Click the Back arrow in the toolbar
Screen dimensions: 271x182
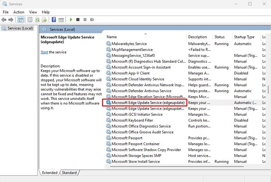tap(5, 19)
